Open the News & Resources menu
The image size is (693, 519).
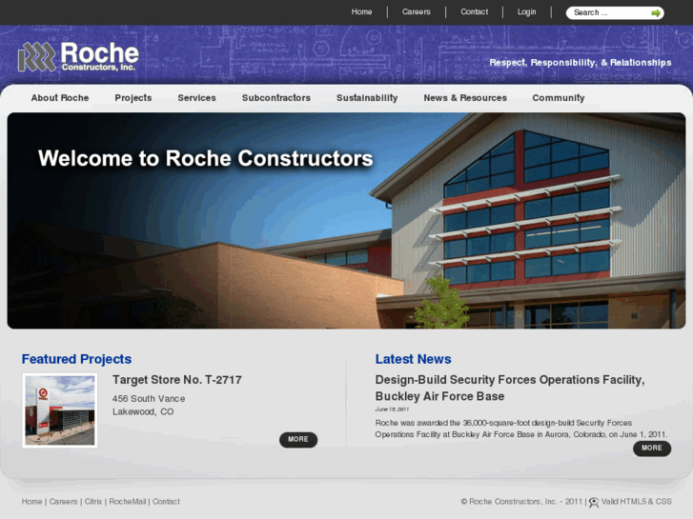pos(465,98)
